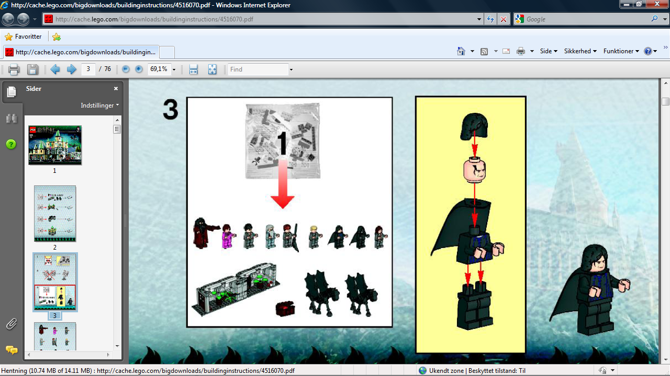Expand the Home button dropdown arrow
The width and height of the screenshot is (670, 376).
coord(472,51)
